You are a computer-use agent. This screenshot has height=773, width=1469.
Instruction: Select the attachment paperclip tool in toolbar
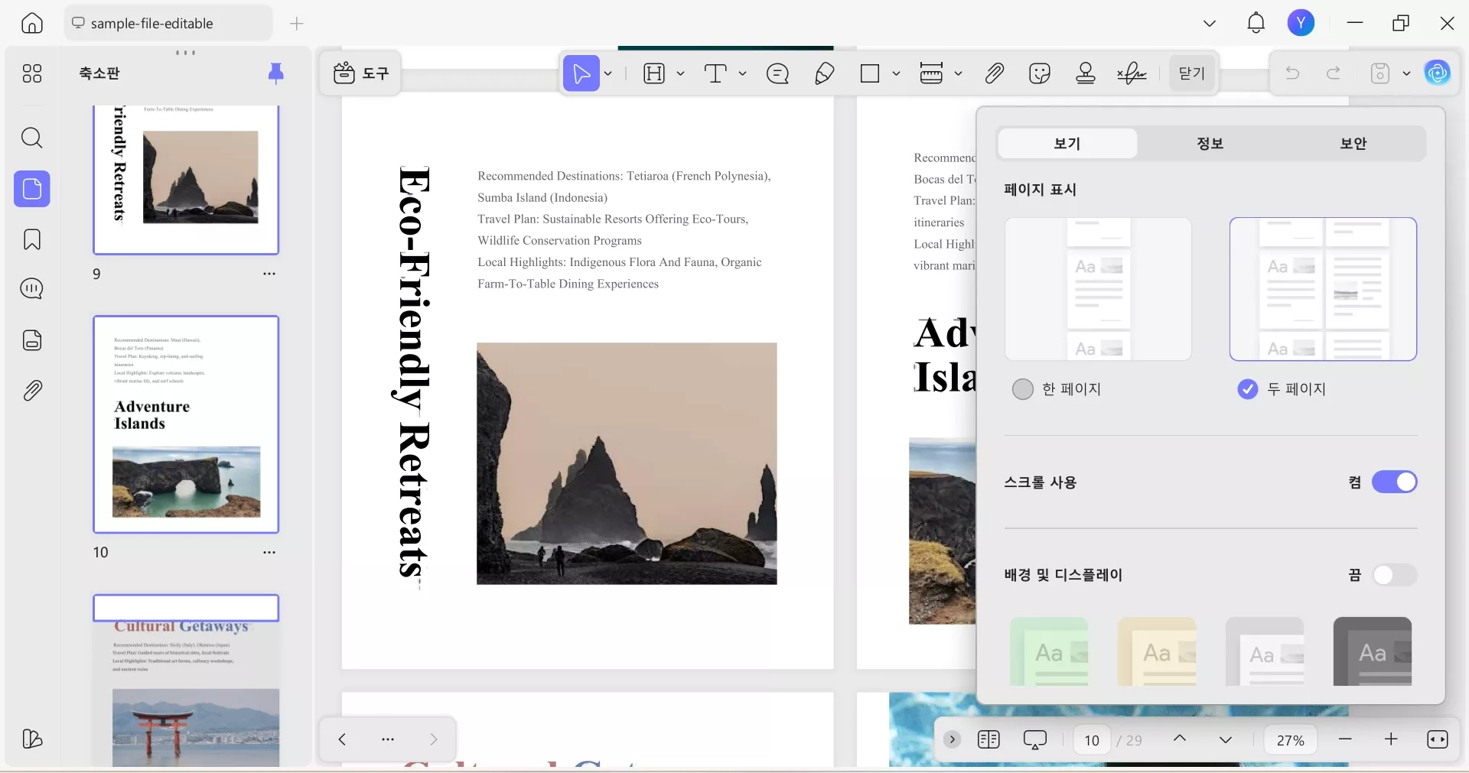pos(994,73)
